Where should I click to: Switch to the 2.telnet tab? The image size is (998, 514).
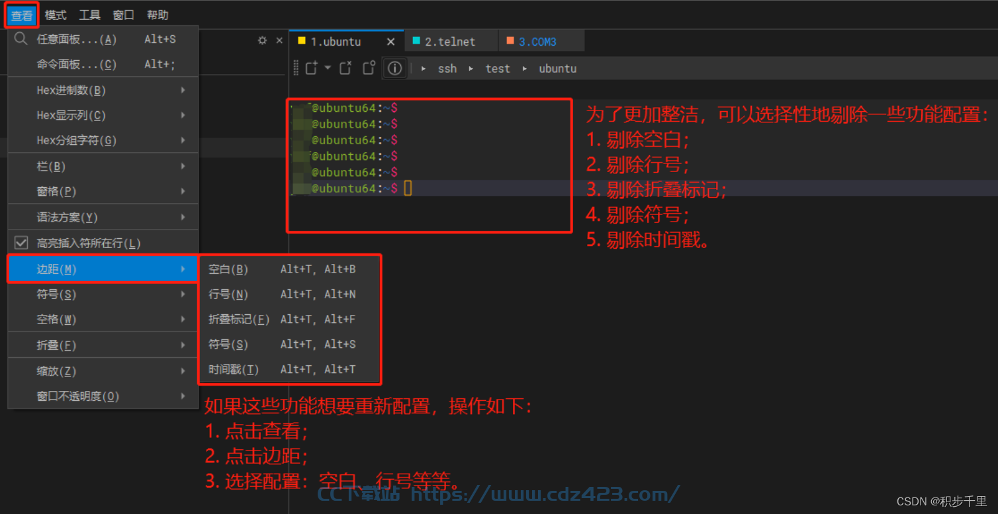(450, 41)
